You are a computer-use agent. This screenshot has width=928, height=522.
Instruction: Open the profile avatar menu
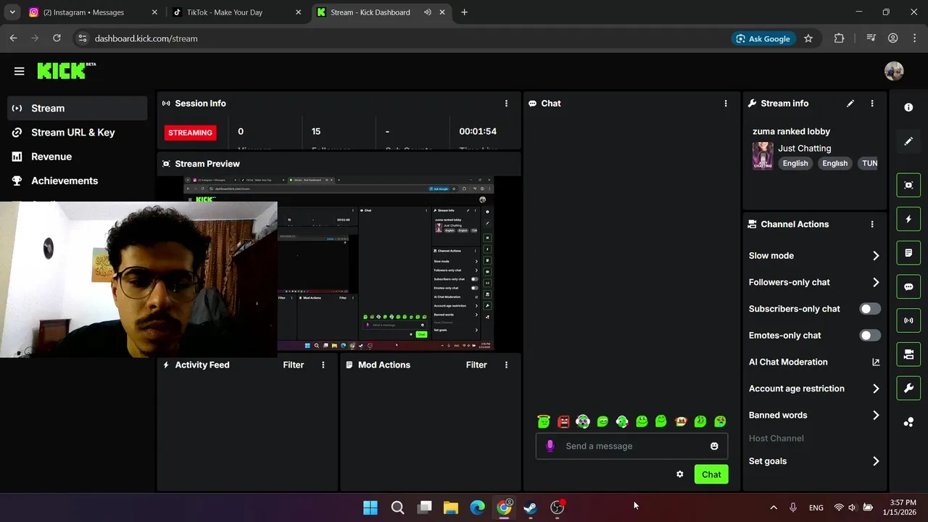pyautogui.click(x=894, y=71)
